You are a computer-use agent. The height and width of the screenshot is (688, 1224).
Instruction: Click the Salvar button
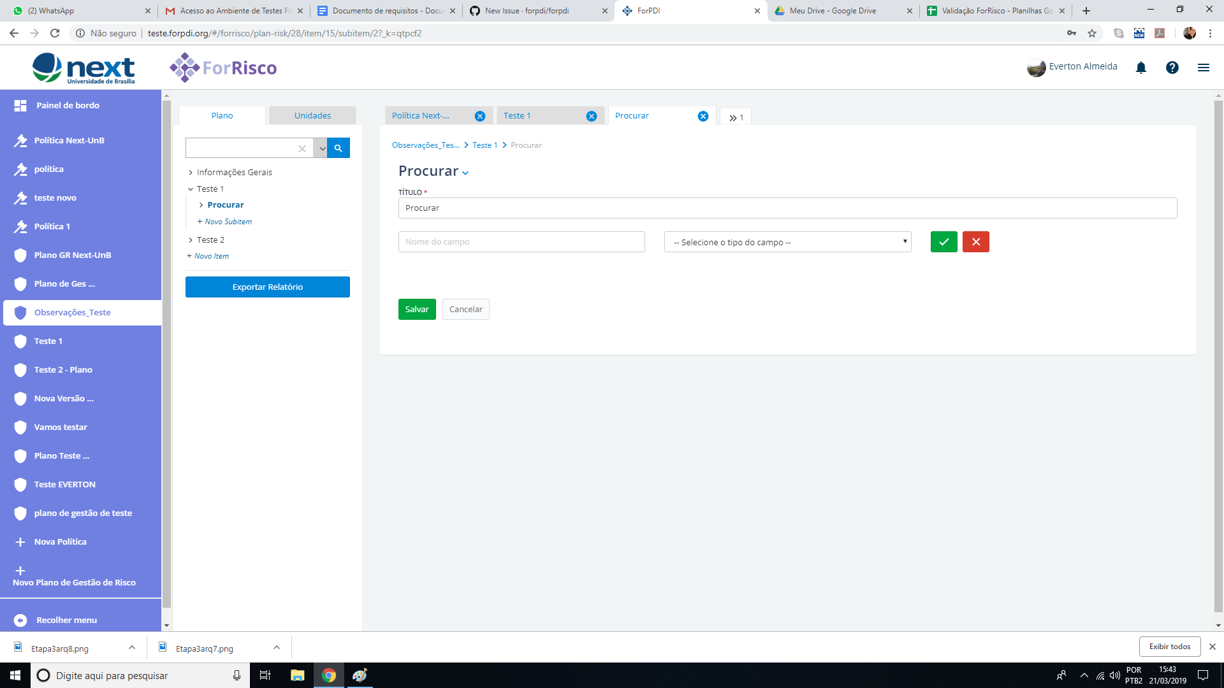point(417,310)
